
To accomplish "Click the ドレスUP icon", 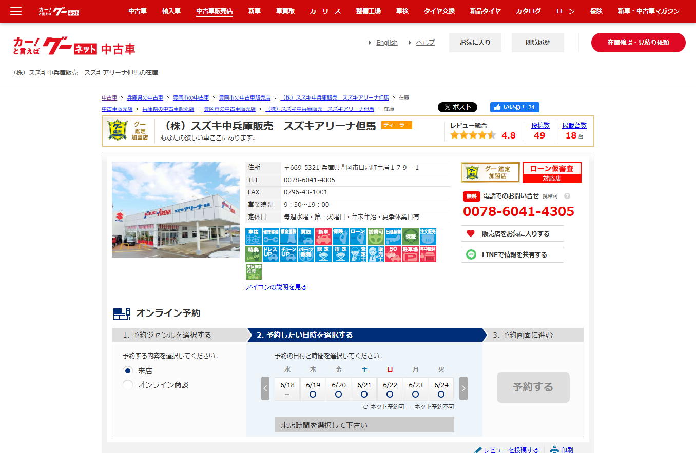I will [x=271, y=254].
